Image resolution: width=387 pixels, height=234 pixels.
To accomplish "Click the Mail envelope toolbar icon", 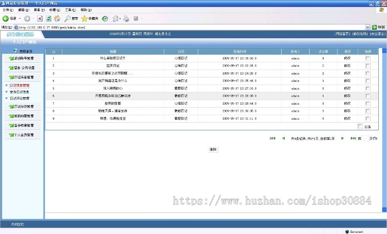I will pos(116,18).
